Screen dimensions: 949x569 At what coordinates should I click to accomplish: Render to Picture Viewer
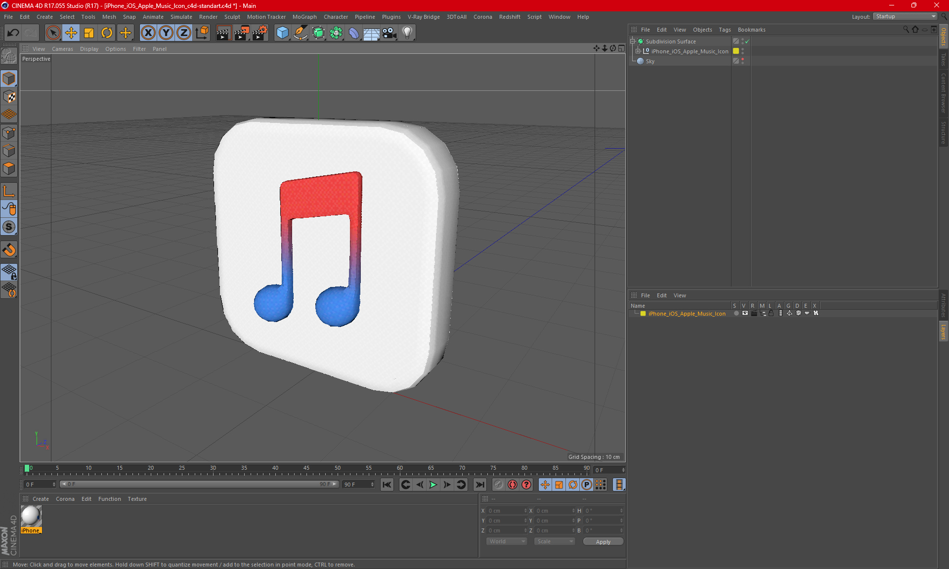tap(242, 33)
